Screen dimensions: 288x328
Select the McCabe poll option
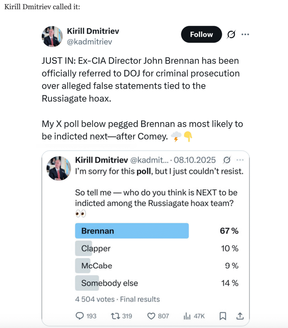(96, 266)
